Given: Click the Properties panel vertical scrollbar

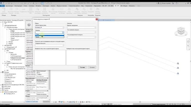Looking at the screenshot, I should 49,80.
